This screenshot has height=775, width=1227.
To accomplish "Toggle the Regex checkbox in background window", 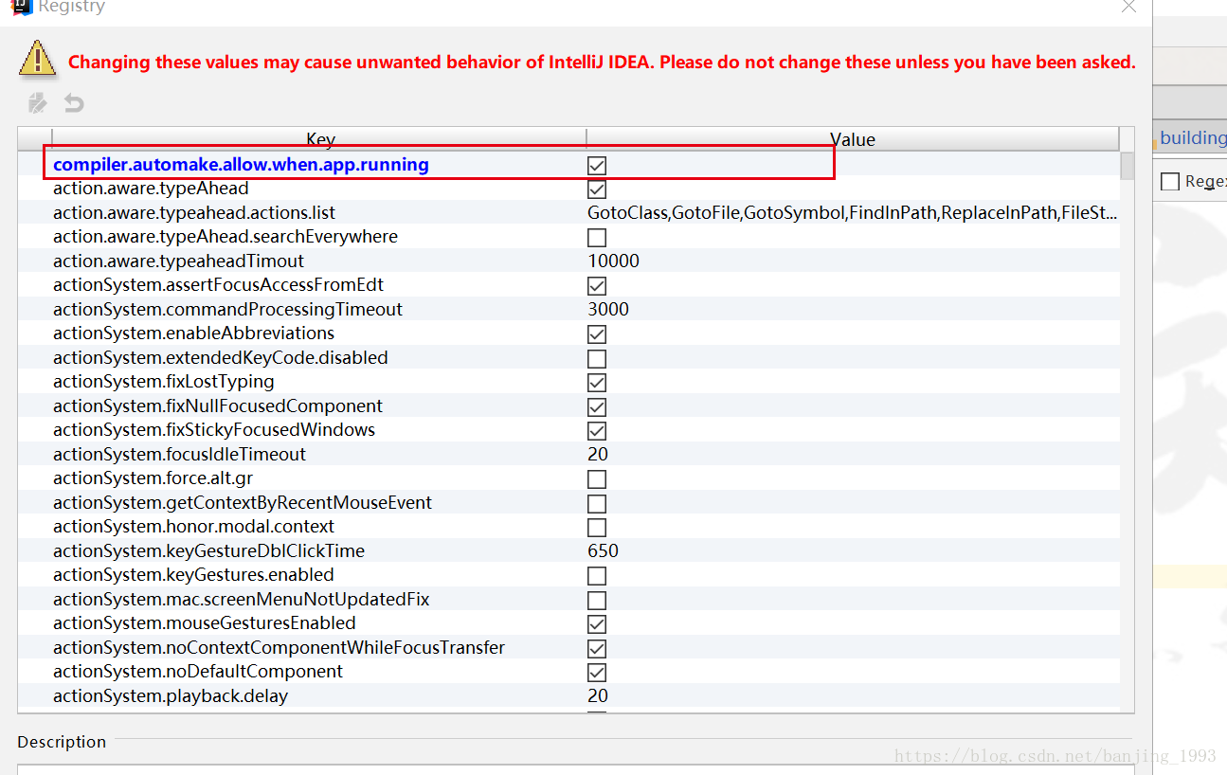I will tap(1170, 181).
